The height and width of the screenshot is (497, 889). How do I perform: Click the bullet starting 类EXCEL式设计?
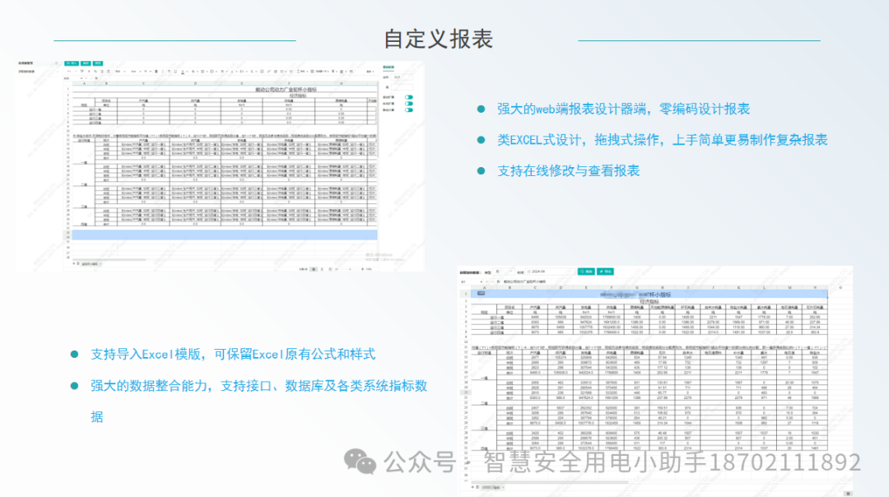[x=662, y=139]
